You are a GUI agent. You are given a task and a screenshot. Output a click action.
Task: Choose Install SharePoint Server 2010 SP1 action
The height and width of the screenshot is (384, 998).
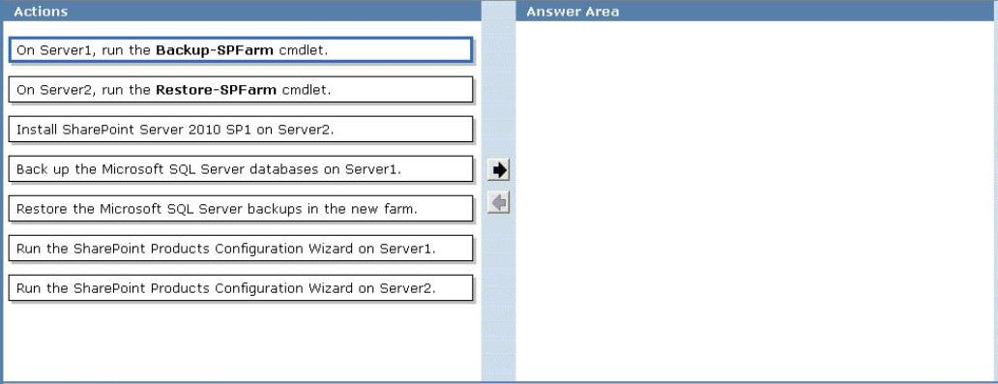pos(241,130)
